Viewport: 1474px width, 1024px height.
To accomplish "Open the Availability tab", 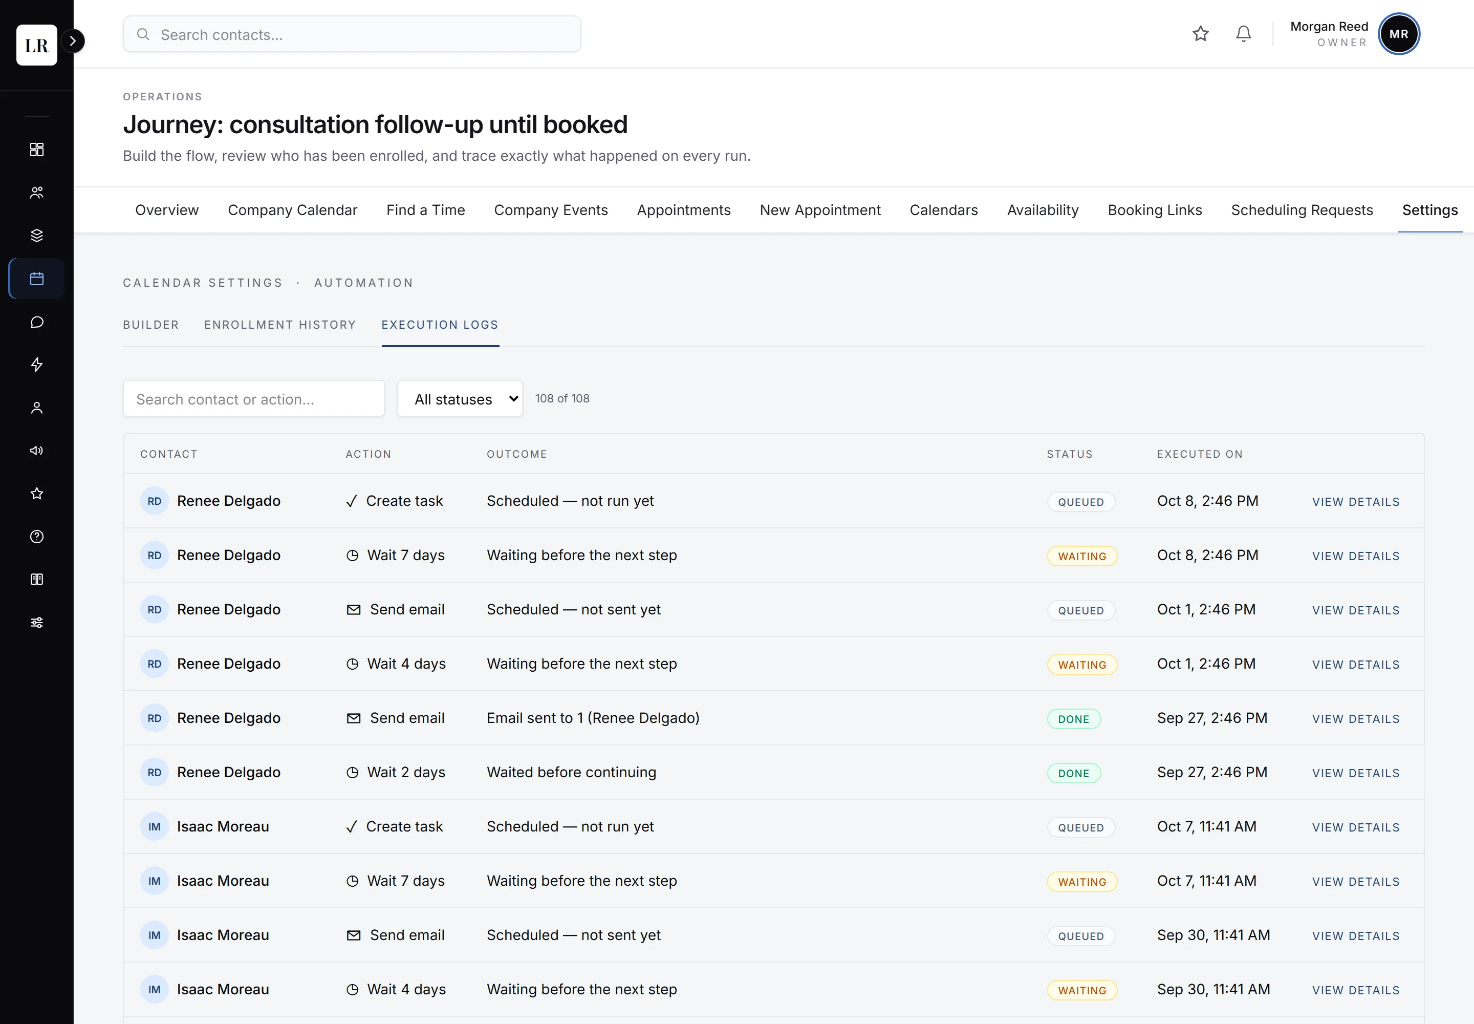I will 1043,210.
